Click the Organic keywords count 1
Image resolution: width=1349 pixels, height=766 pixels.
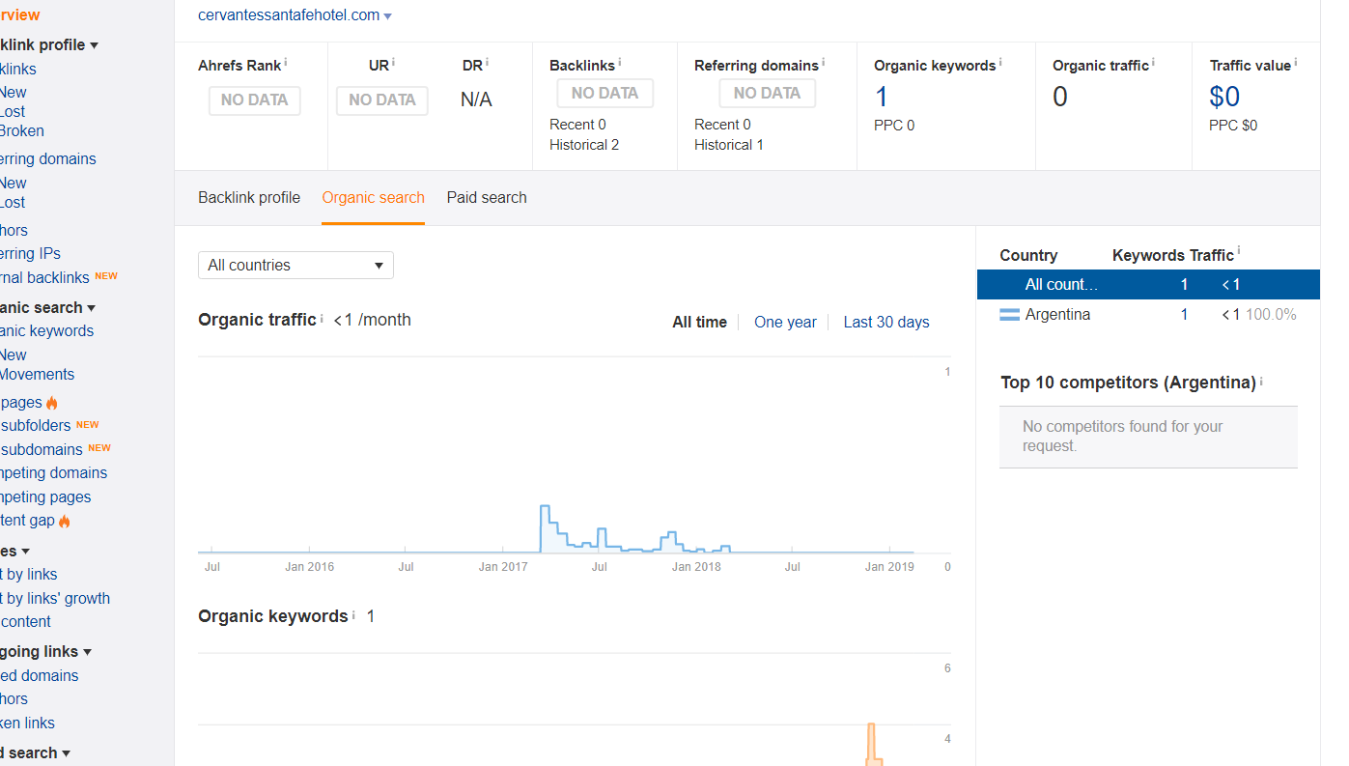coord(881,97)
